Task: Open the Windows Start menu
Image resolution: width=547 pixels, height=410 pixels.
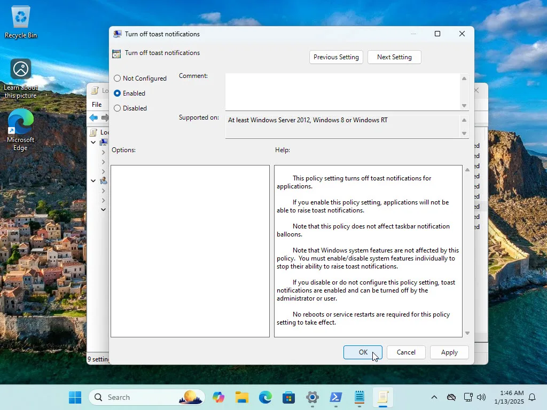Action: click(75, 397)
